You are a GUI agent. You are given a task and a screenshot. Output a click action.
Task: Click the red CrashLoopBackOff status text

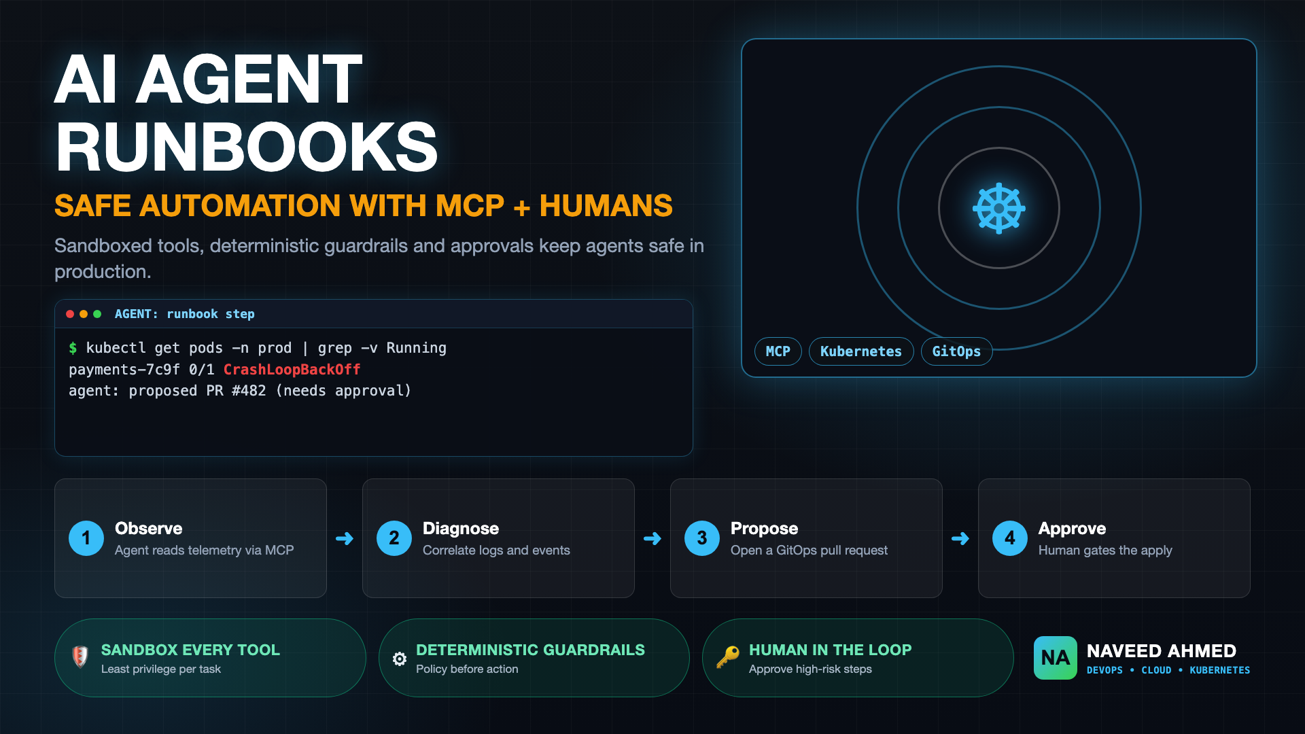(x=292, y=370)
